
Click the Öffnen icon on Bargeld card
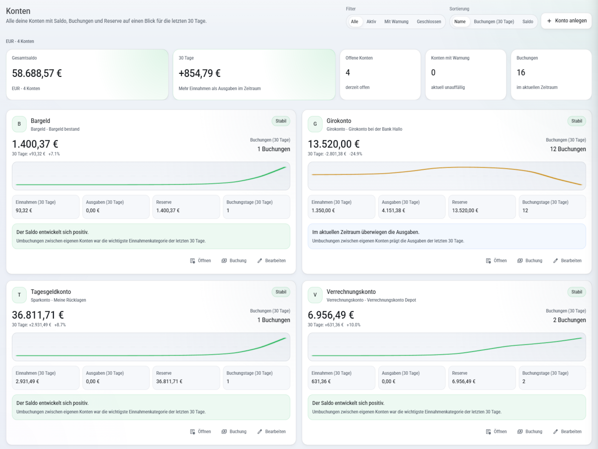point(192,261)
